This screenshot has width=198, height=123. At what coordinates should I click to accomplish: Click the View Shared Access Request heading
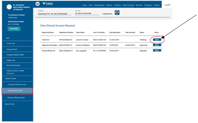pyautogui.click(x=57, y=26)
